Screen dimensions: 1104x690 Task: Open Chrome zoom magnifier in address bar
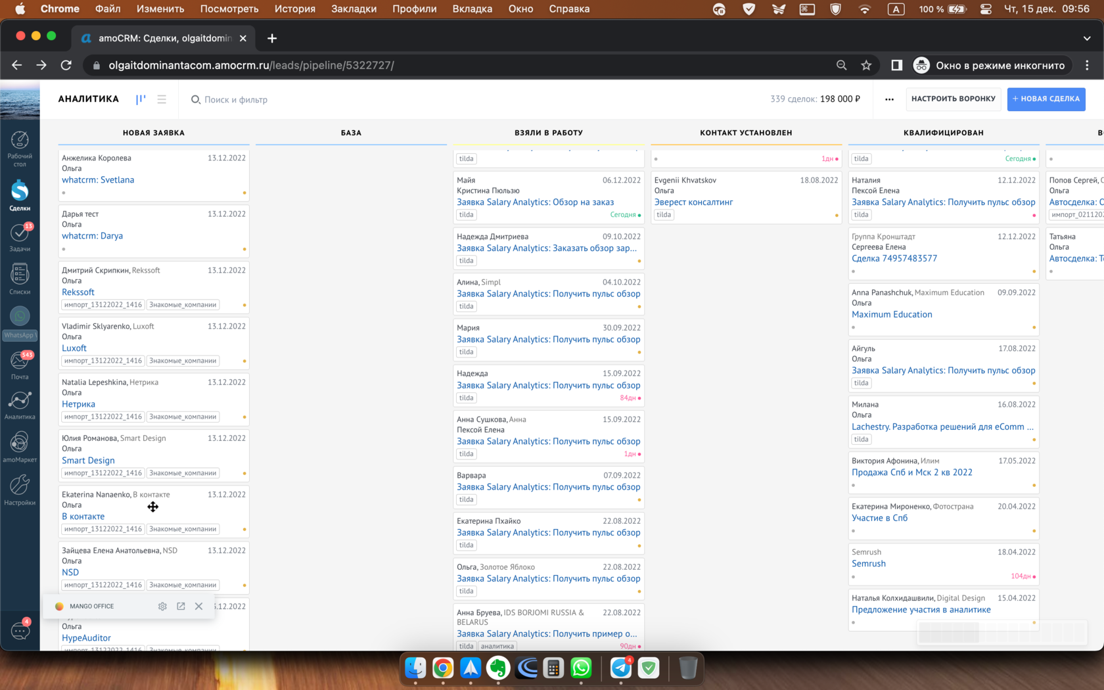(842, 65)
